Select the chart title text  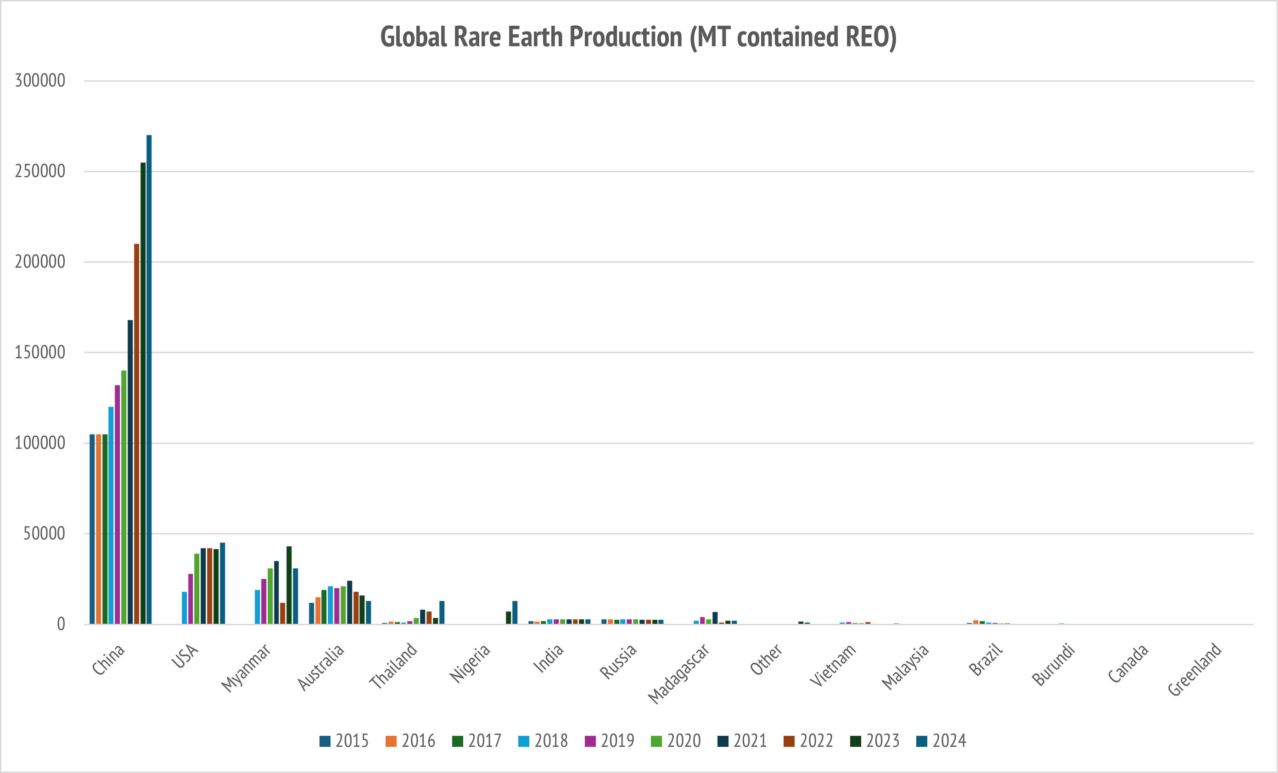point(639,37)
